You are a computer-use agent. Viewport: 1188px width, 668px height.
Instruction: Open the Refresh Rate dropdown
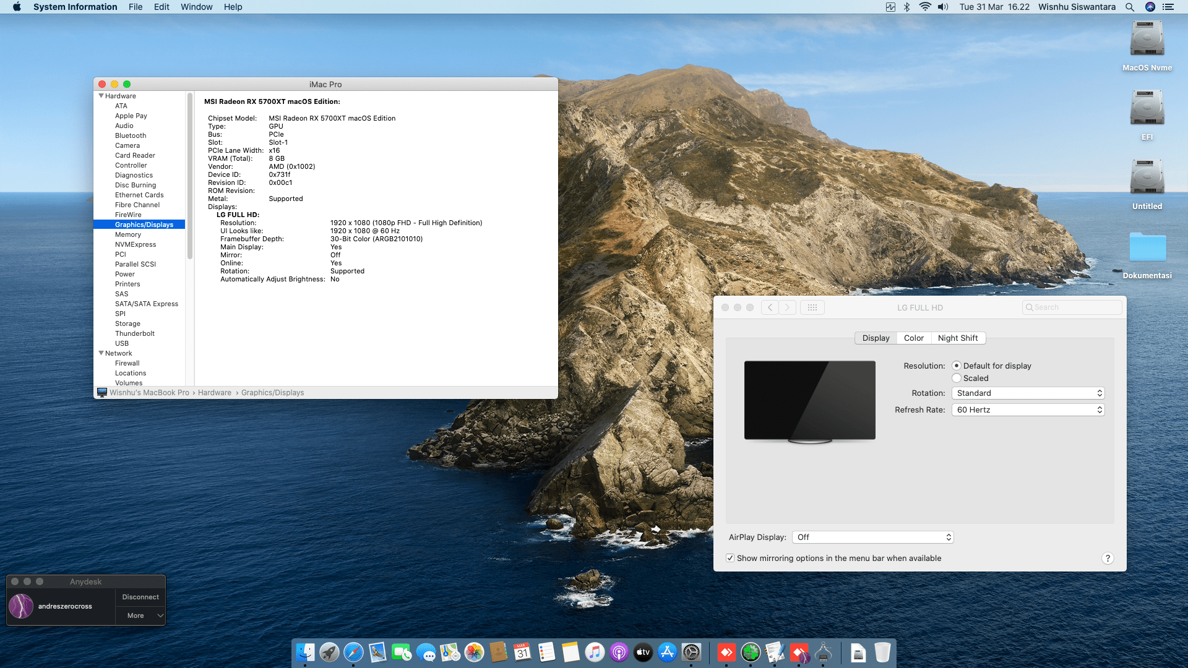[1028, 410]
